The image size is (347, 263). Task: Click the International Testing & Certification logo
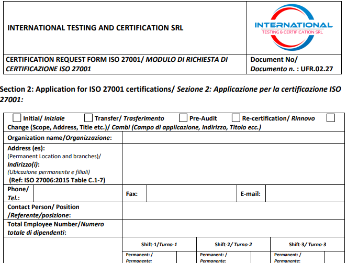coord(294,27)
